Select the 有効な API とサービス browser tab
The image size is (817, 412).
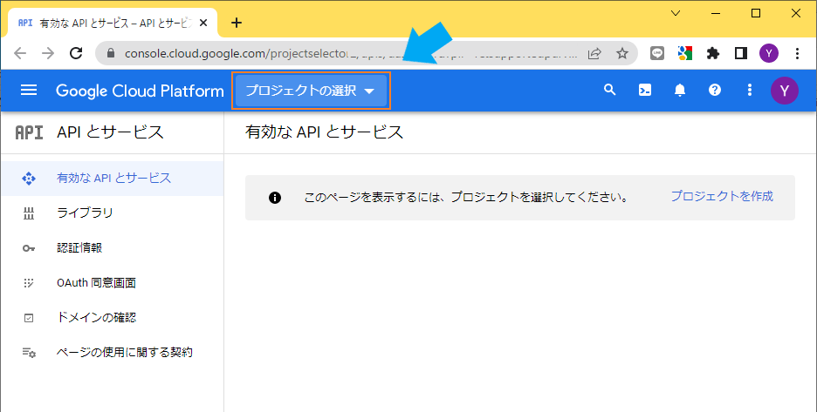coord(113,23)
